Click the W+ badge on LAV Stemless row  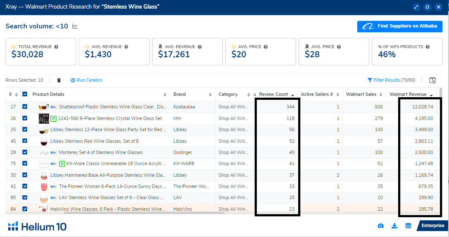[x=54, y=197]
